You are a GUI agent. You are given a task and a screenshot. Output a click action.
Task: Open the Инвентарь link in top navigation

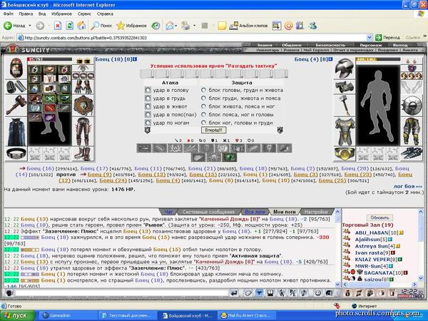(267, 50)
